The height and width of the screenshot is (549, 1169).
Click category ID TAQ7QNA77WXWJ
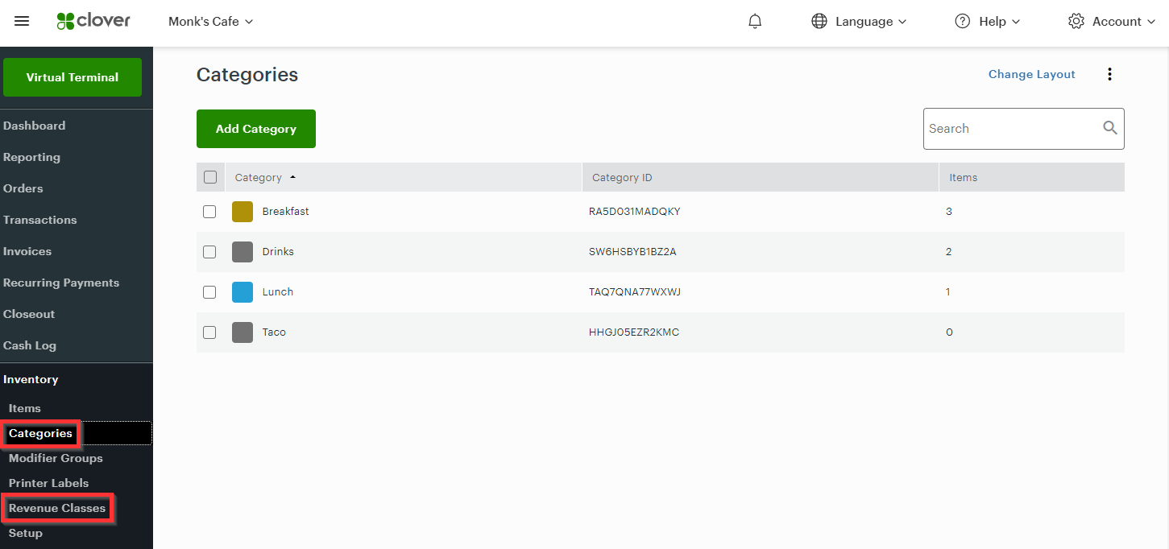(x=635, y=292)
